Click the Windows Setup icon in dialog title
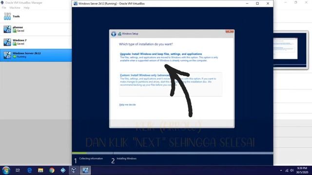The image size is (312, 175). 119,34
